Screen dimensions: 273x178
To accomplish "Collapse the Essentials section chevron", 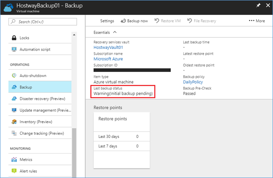I will tap(115, 32).
